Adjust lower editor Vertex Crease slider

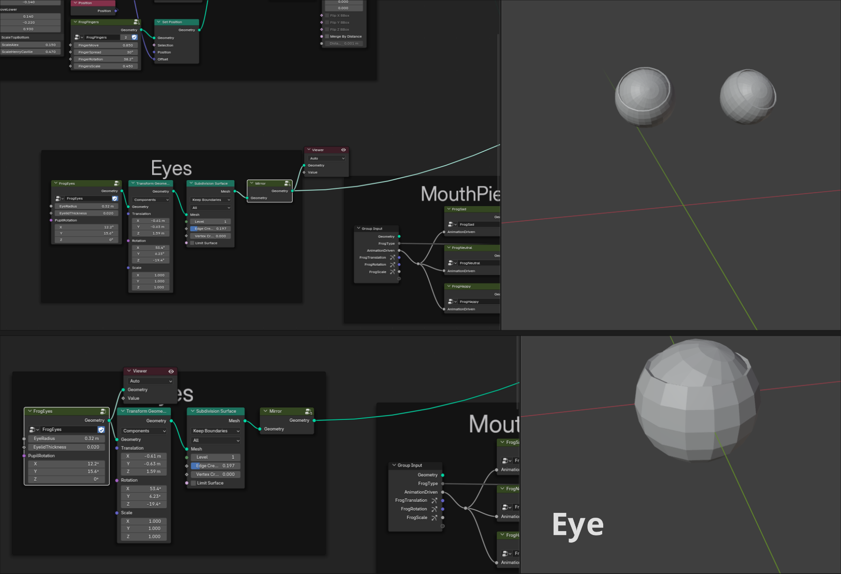(x=216, y=474)
